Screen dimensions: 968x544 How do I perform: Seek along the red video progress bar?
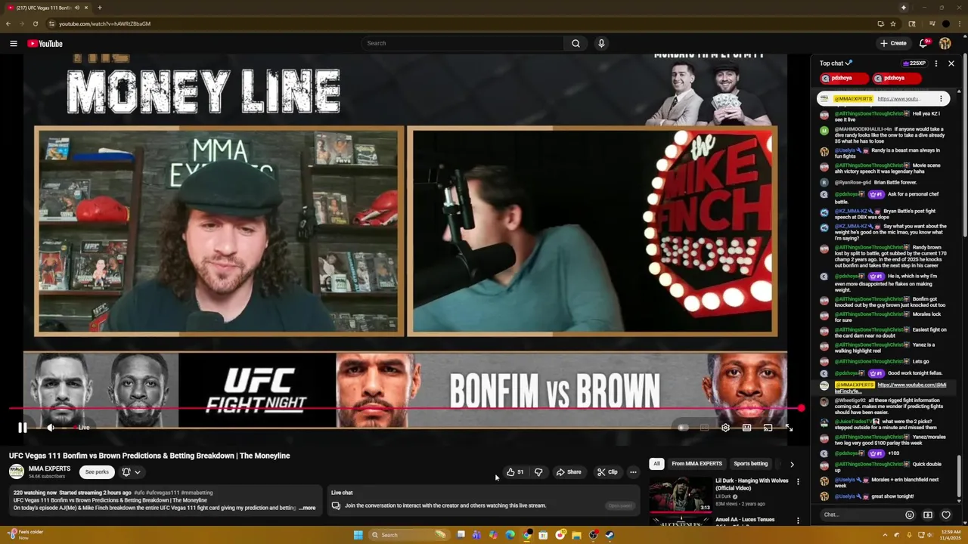pyautogui.click(x=405, y=409)
